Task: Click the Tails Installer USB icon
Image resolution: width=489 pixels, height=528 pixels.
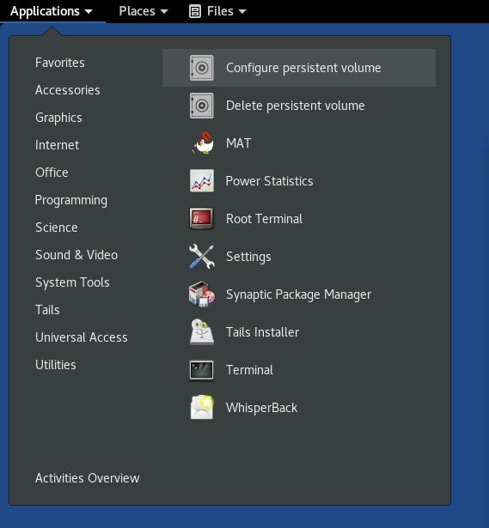Action: 202,332
